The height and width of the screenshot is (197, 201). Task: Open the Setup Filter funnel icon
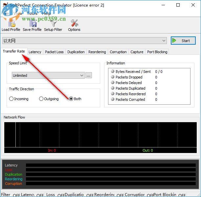click(54, 23)
